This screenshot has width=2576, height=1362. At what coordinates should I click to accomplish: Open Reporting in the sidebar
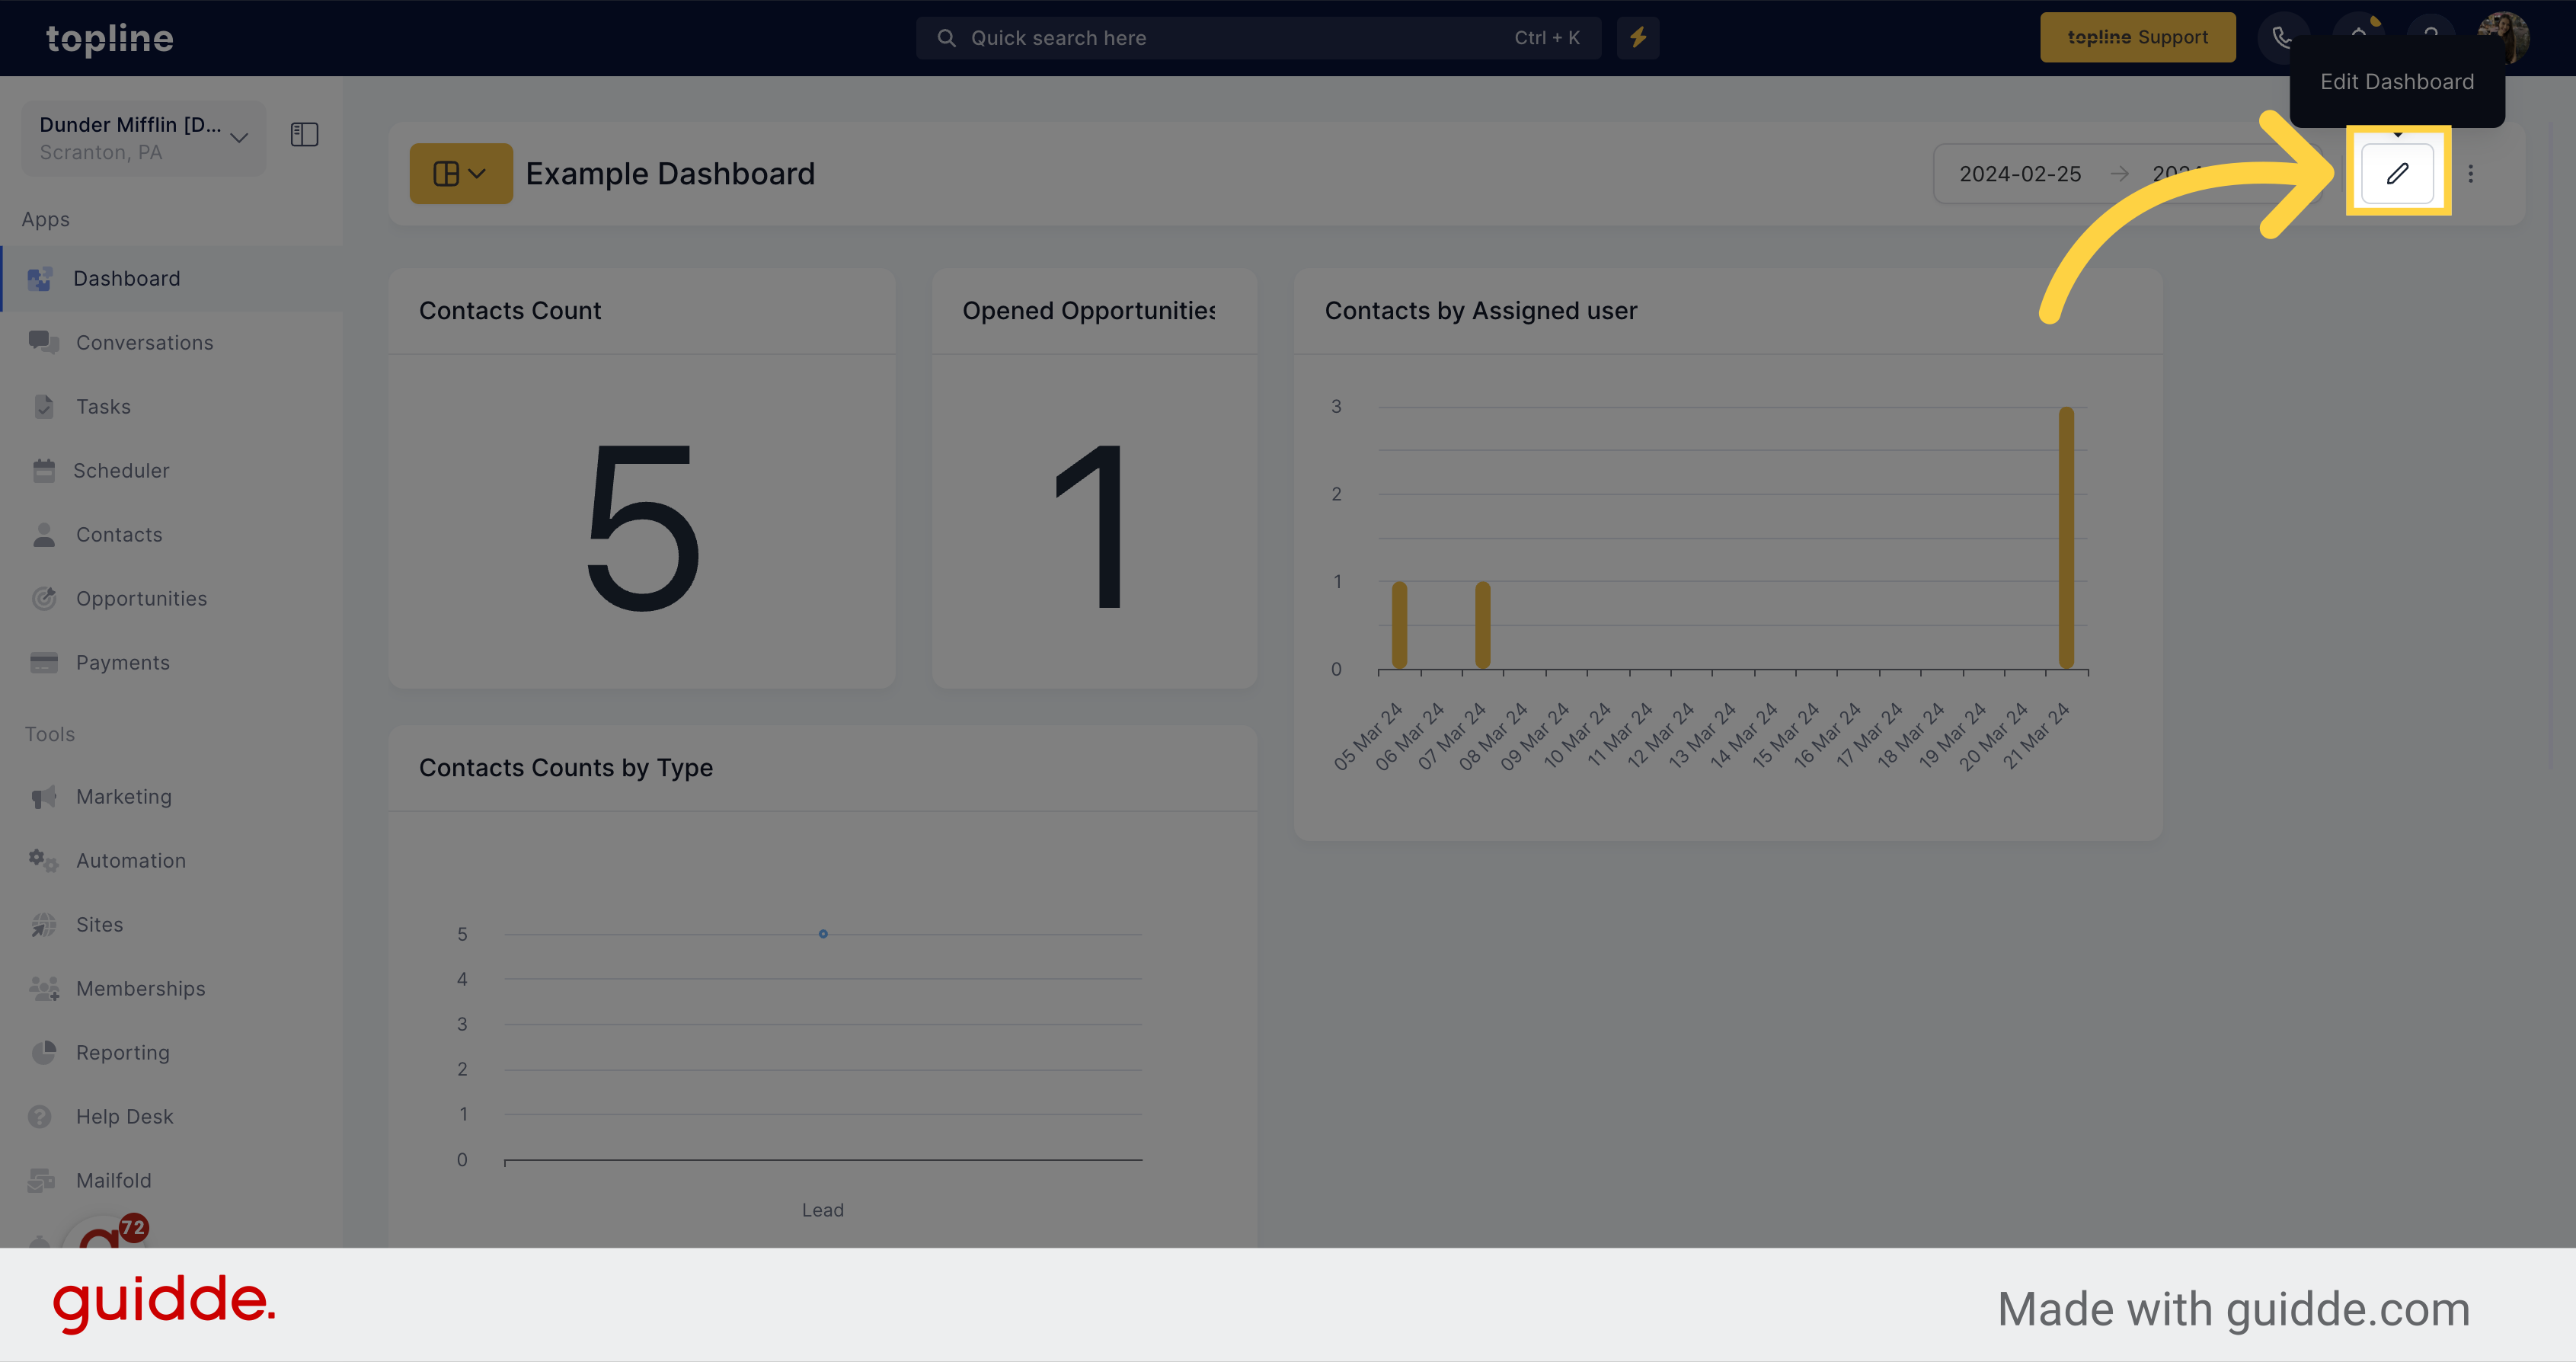pyautogui.click(x=172, y=1052)
